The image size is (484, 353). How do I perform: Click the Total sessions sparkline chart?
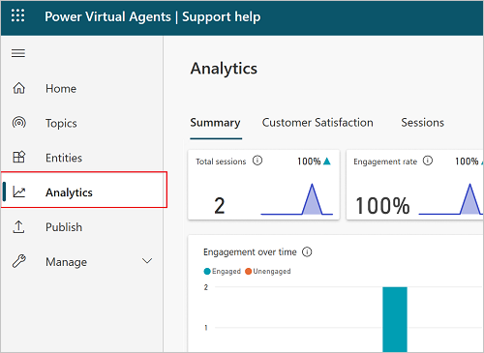coord(296,199)
